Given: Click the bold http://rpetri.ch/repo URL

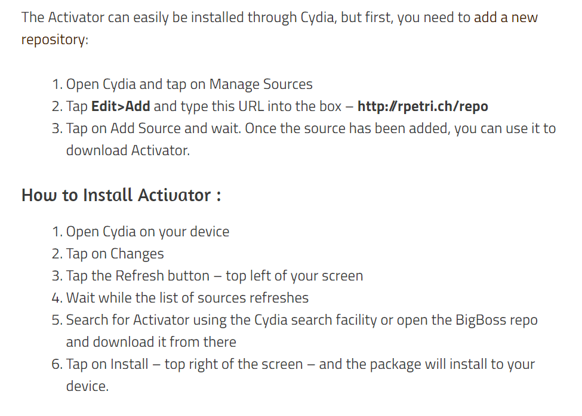Looking at the screenshot, I should [x=423, y=106].
